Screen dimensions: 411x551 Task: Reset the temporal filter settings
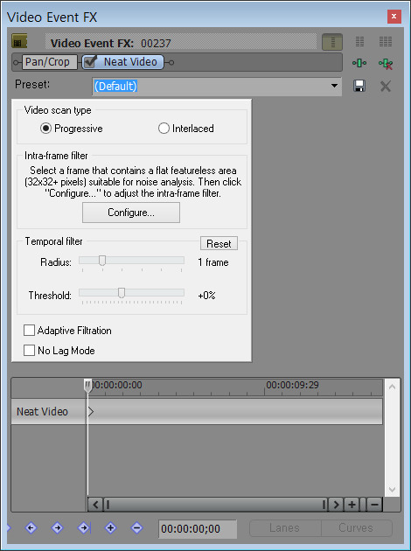(x=219, y=243)
